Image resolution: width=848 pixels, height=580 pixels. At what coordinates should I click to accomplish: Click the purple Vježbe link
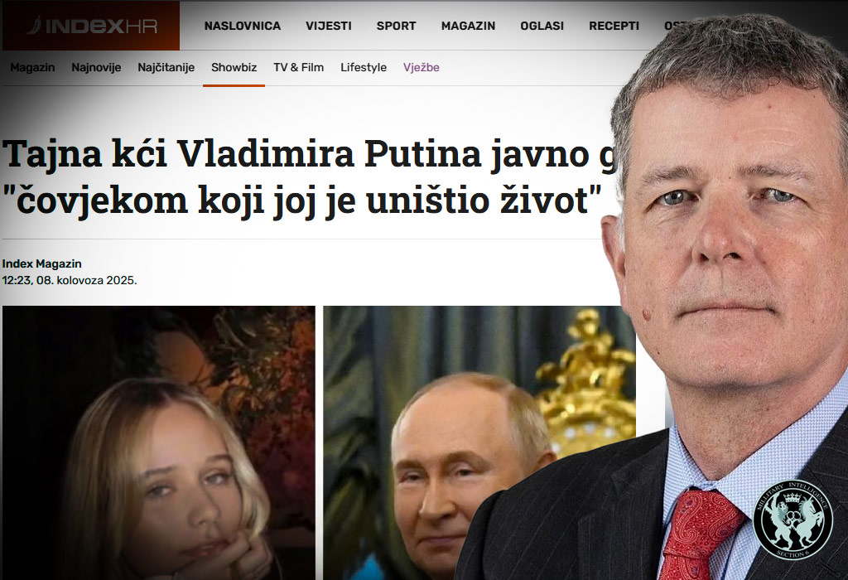point(422,68)
